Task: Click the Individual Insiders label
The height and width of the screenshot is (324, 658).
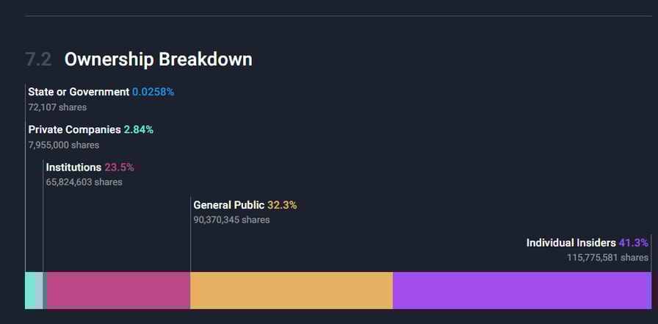Action: pos(571,242)
